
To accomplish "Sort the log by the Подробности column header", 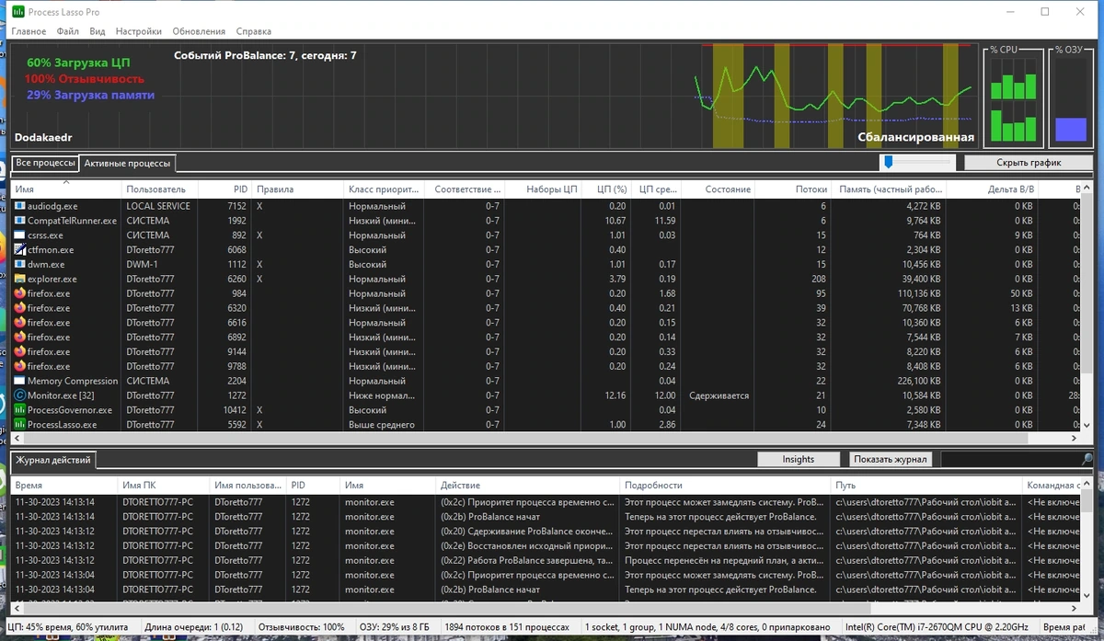I will 726,485.
